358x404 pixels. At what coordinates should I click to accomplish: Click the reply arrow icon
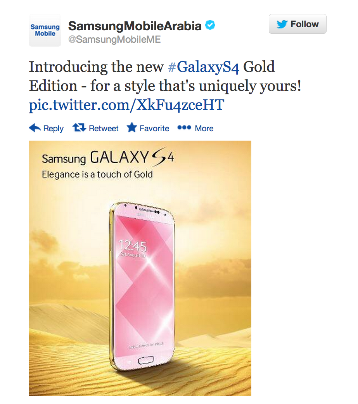click(x=35, y=128)
